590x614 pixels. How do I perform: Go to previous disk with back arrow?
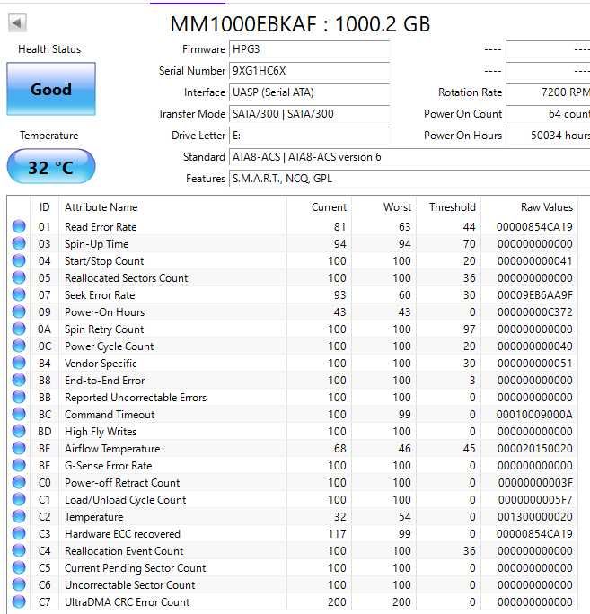pyautogui.click(x=17, y=22)
